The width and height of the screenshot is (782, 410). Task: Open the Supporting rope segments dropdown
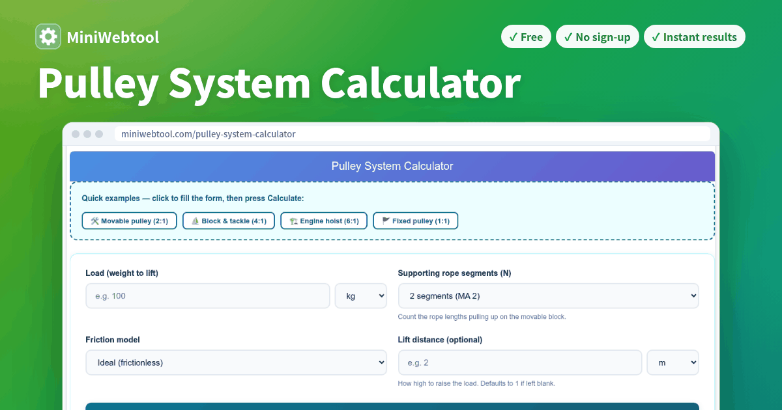click(x=548, y=296)
